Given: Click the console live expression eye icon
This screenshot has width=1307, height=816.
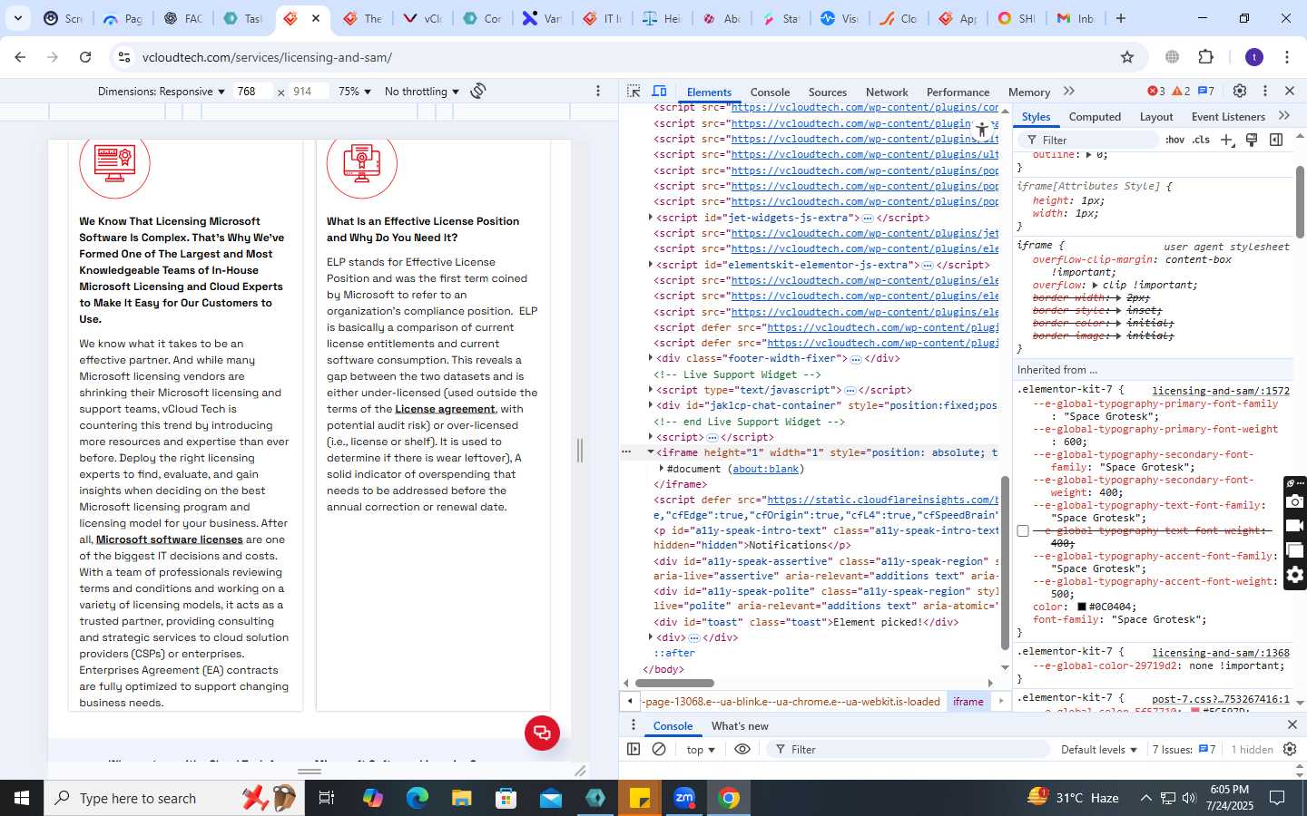Looking at the screenshot, I should point(742,749).
